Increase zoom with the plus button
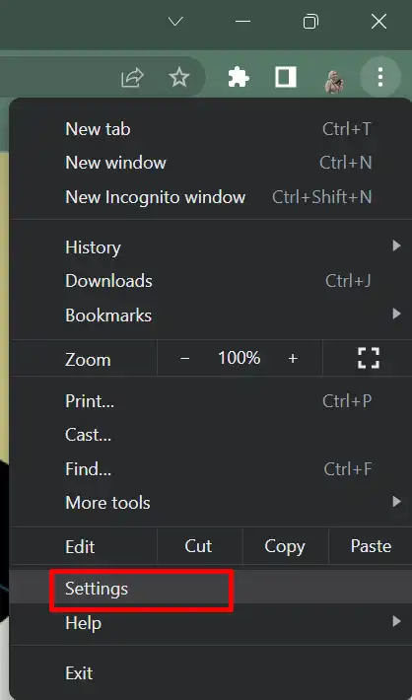Viewport: 412px width, 700px height. [x=293, y=358]
